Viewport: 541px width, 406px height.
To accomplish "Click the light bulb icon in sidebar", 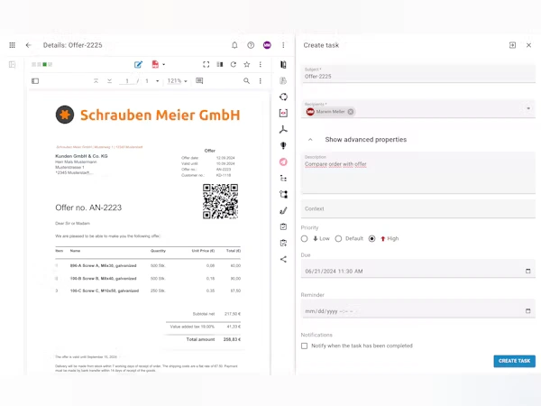I will pyautogui.click(x=283, y=145).
